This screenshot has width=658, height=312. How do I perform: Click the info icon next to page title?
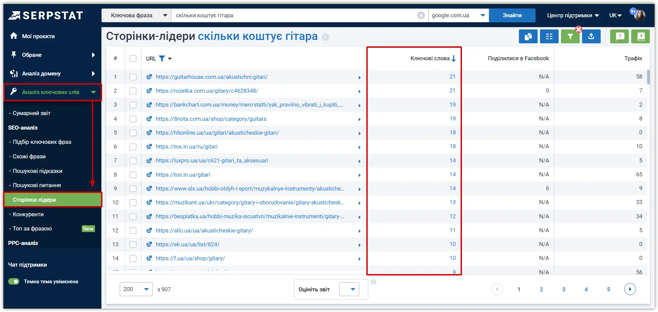click(x=325, y=37)
